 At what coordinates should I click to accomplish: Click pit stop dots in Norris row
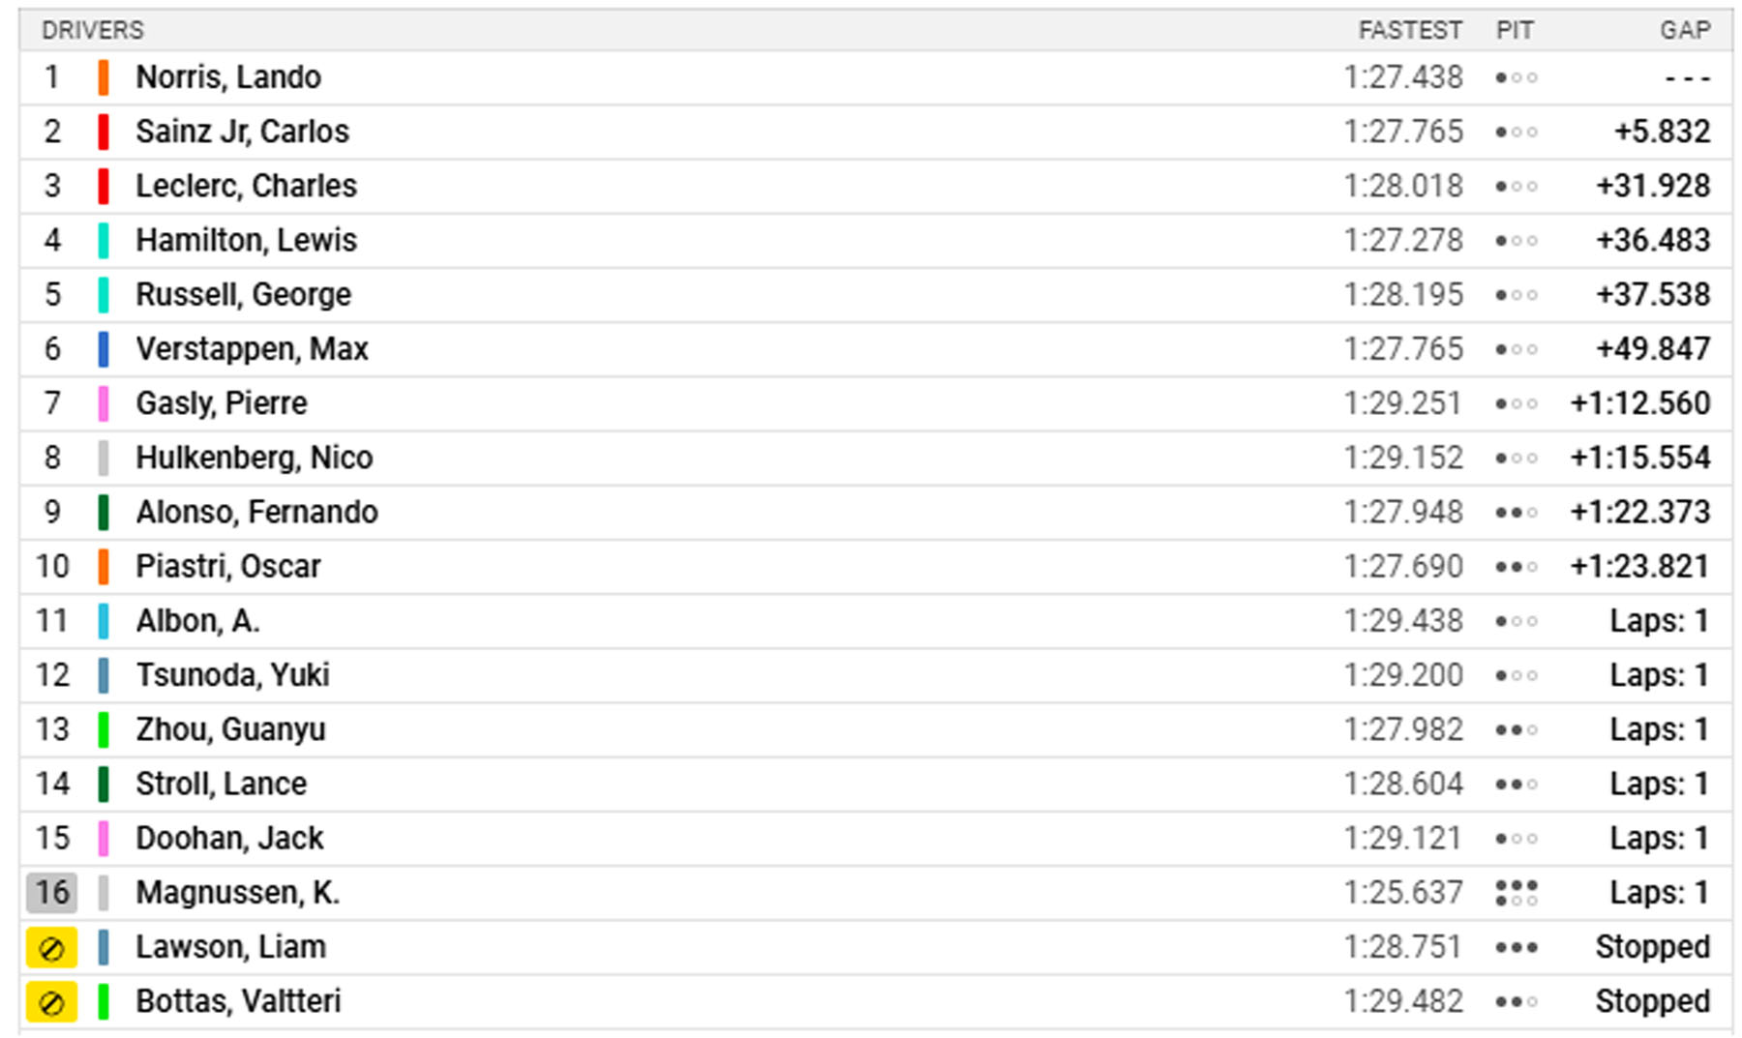(1516, 77)
